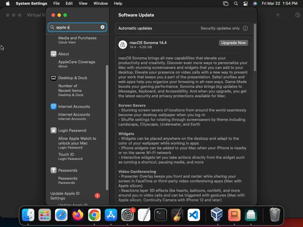Click the cube icon in background window
303x227 pixels.
click(298, 15)
